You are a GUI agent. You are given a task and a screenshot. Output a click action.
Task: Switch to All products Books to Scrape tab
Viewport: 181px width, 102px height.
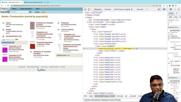tap(35, 2)
